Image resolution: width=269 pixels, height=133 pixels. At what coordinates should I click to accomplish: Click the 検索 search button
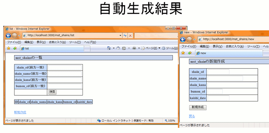[x=52, y=92]
